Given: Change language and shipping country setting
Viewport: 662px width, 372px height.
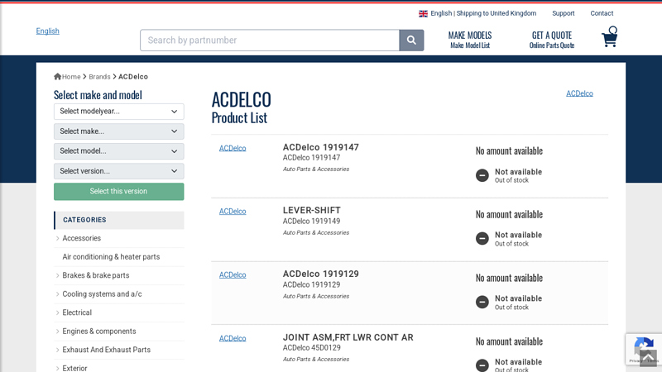Looking at the screenshot, I should [477, 13].
